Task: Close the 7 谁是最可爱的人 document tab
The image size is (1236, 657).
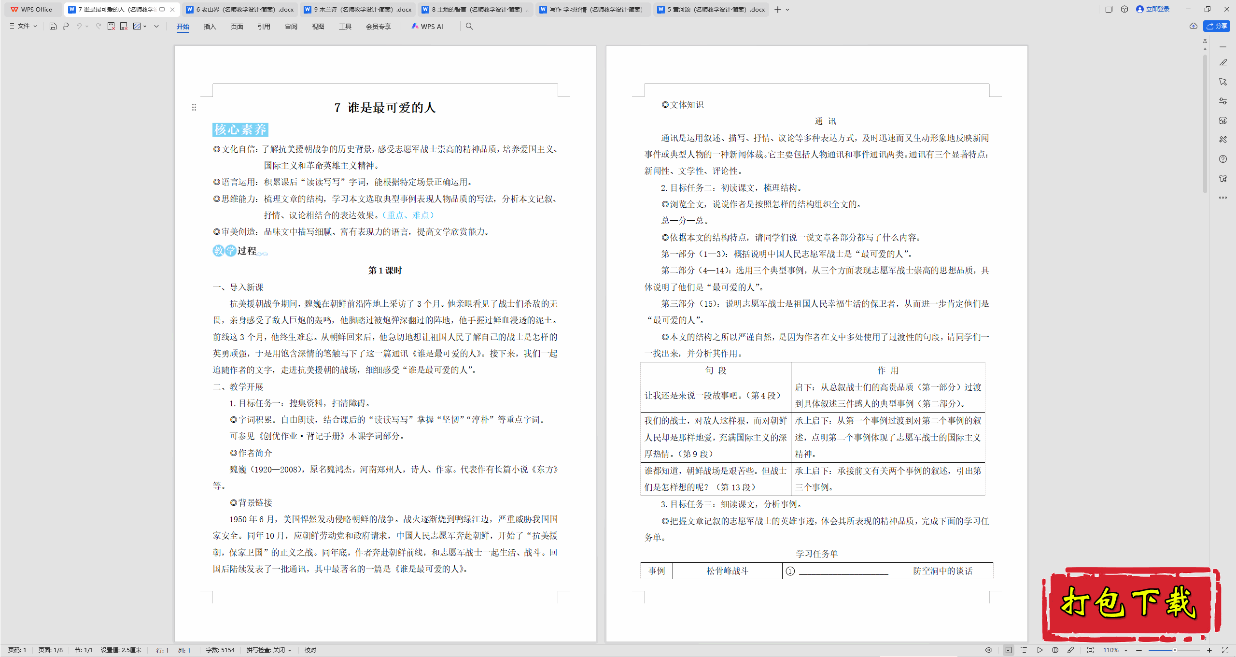Action: coord(172,10)
